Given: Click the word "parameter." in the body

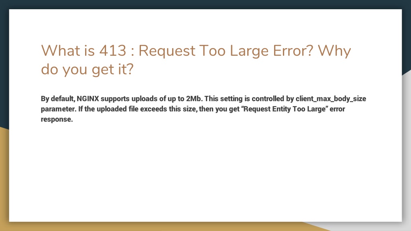Looking at the screenshot, I should (59, 109).
